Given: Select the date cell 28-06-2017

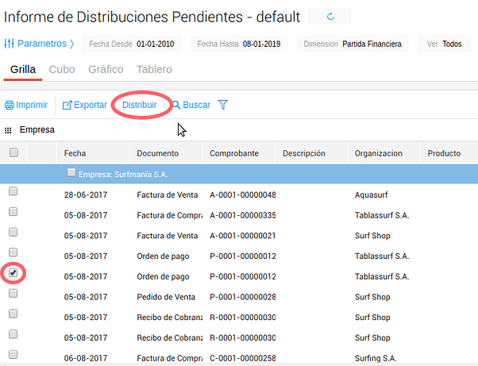Looking at the screenshot, I should point(86,195).
